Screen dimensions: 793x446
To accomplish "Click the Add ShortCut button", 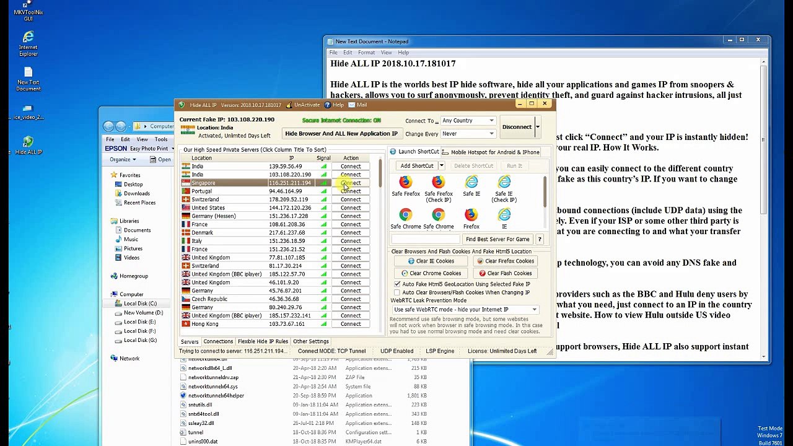I will pyautogui.click(x=416, y=166).
